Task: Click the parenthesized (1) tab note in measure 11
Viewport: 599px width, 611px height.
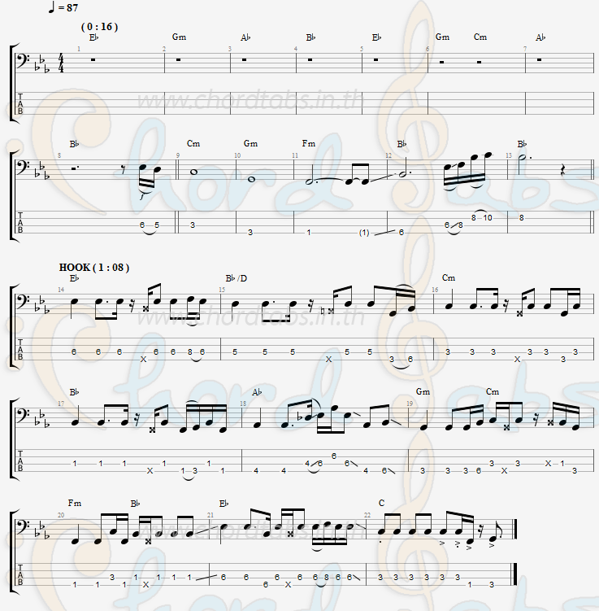Action: (x=364, y=233)
